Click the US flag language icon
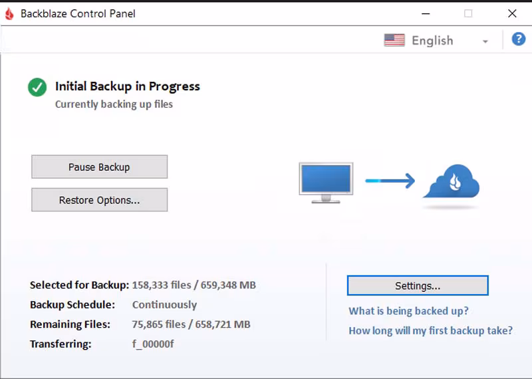 tap(394, 41)
